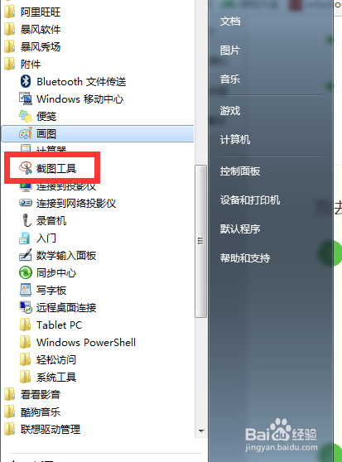Open 帮助和支持 link
This screenshot has height=462, width=342.
245,258
